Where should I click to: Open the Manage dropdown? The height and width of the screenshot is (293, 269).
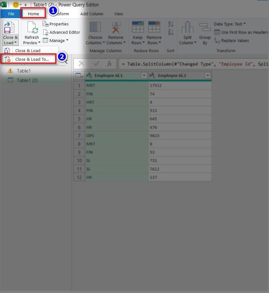pyautogui.click(x=56, y=40)
